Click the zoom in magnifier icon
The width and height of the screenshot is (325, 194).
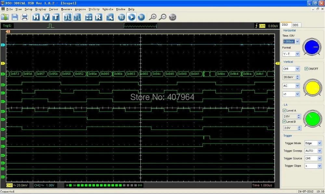click(152, 17)
